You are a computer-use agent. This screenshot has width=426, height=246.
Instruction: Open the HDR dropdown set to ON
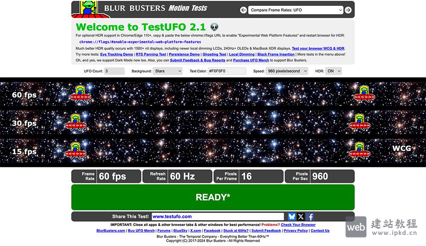tap(334, 71)
